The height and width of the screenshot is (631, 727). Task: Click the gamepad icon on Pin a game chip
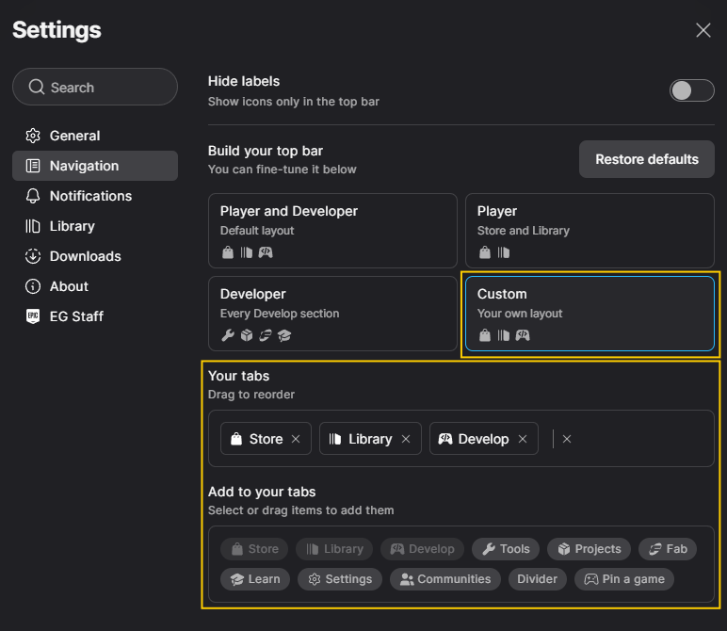click(x=590, y=579)
